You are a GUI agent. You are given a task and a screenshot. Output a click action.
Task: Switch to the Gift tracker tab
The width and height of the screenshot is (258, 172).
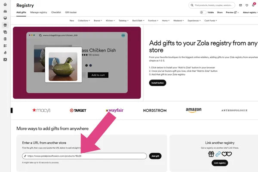point(71,12)
